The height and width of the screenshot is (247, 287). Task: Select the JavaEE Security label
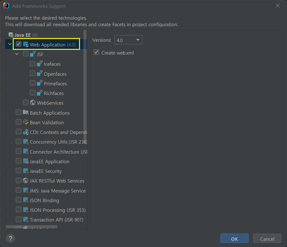pos(46,171)
